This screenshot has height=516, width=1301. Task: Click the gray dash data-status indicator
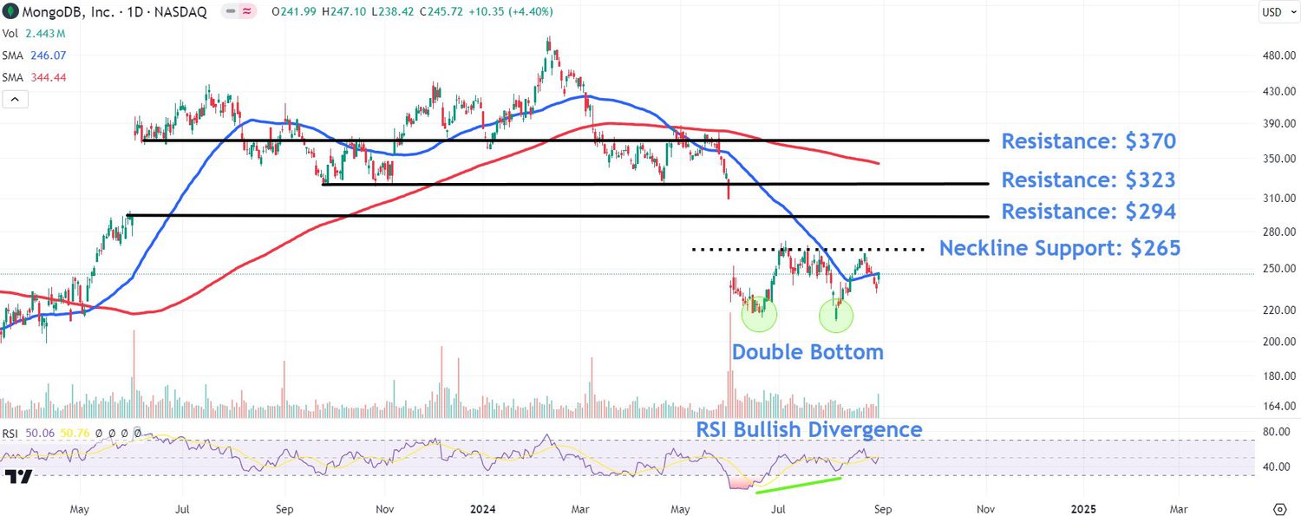coord(230,12)
